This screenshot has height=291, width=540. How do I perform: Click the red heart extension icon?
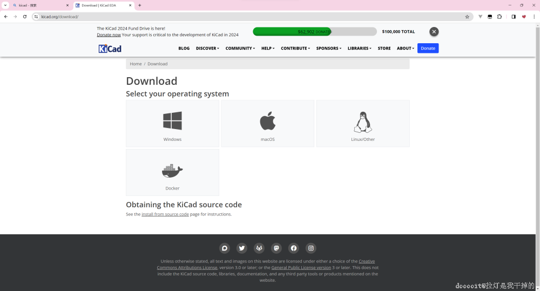[524, 17]
